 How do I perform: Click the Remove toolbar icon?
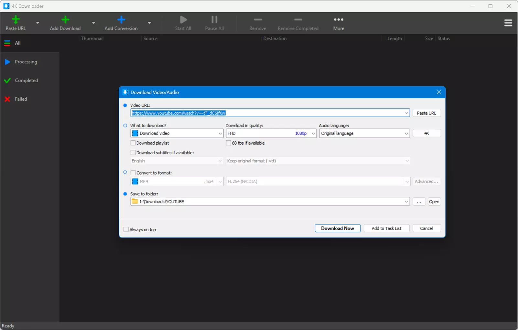coord(258,20)
